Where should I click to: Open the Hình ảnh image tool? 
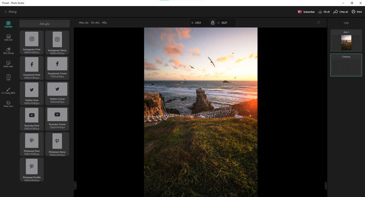coord(9,38)
